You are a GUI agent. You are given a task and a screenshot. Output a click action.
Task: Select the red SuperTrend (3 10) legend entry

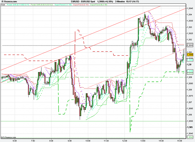[x=81, y=5]
